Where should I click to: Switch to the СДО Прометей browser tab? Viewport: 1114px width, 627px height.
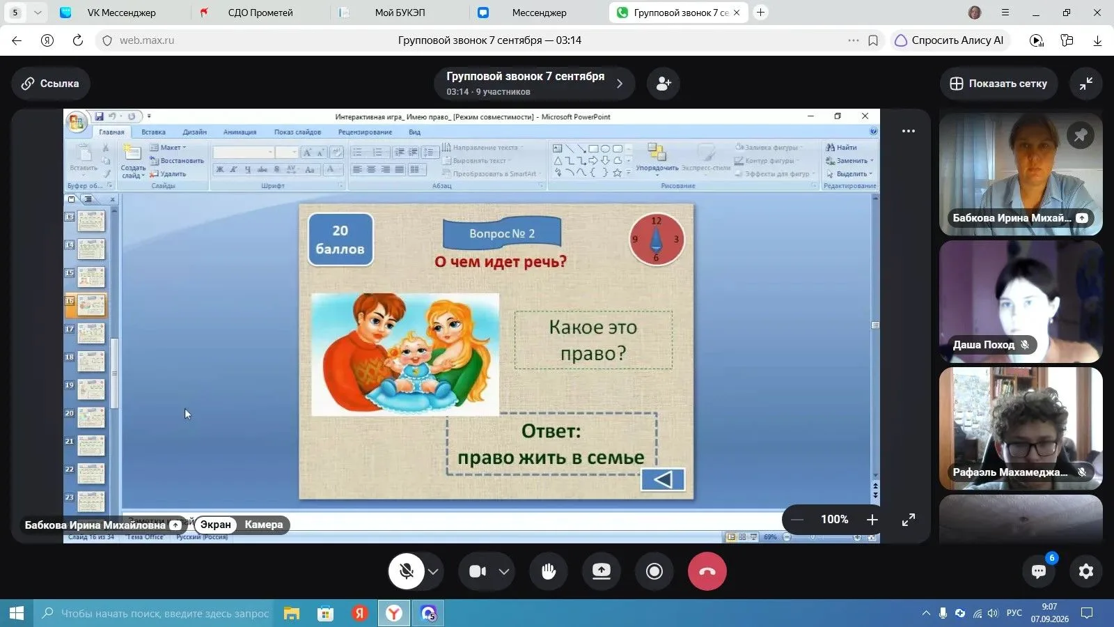pos(260,13)
